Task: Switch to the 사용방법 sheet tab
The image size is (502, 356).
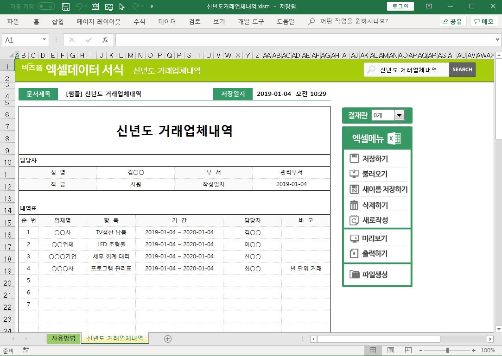Action: pos(64,338)
